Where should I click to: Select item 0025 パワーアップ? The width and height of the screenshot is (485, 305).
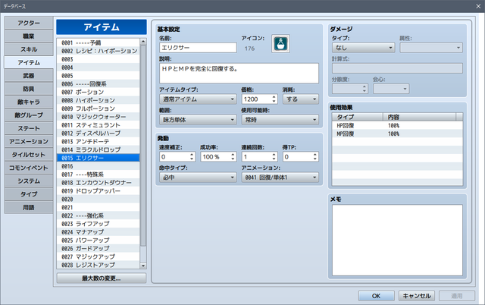click(99, 241)
